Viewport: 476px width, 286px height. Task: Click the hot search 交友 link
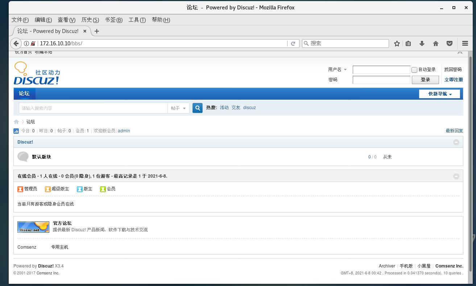[x=236, y=108]
